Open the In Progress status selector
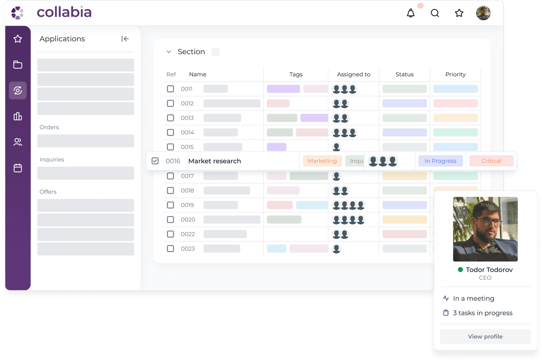 (440, 161)
